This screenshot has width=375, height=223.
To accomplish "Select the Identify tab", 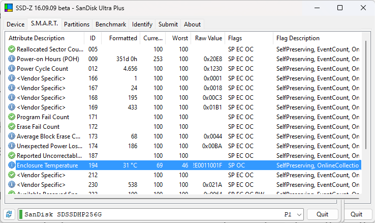I will [x=142, y=24].
